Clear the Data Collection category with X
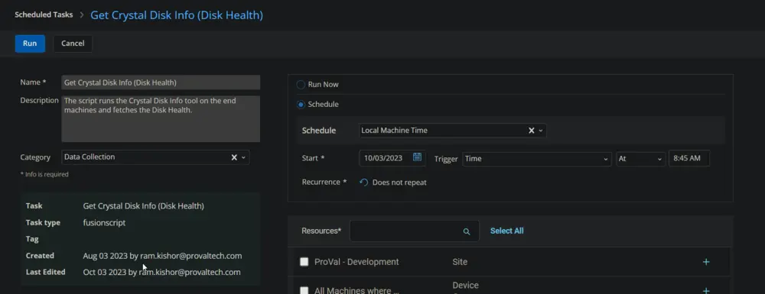Viewport: 765px width, 294px height. click(233, 157)
